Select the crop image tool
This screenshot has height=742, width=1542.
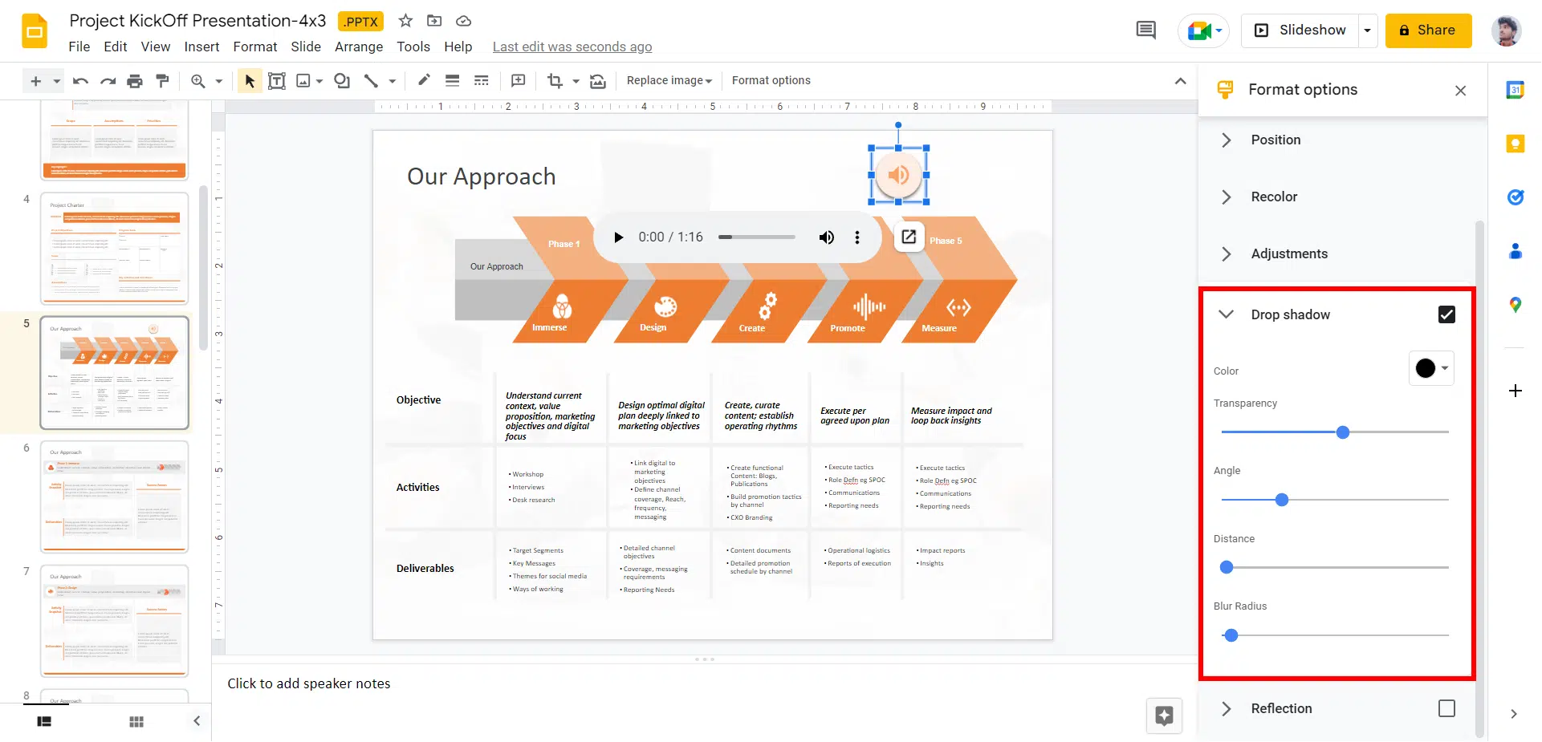pyautogui.click(x=555, y=81)
